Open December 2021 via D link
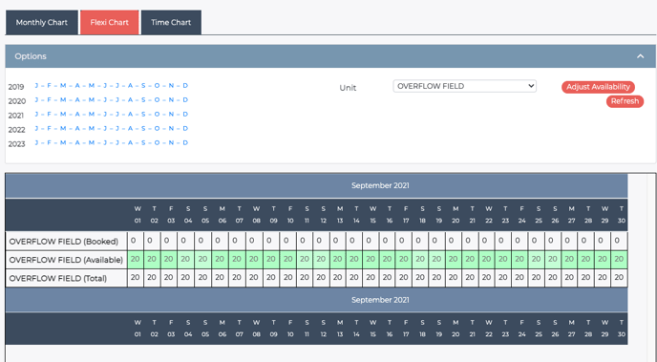Viewport: 657px width, 362px height. (185, 114)
